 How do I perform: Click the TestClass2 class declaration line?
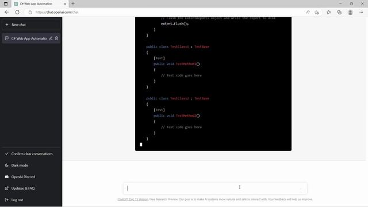pyautogui.click(x=178, y=98)
